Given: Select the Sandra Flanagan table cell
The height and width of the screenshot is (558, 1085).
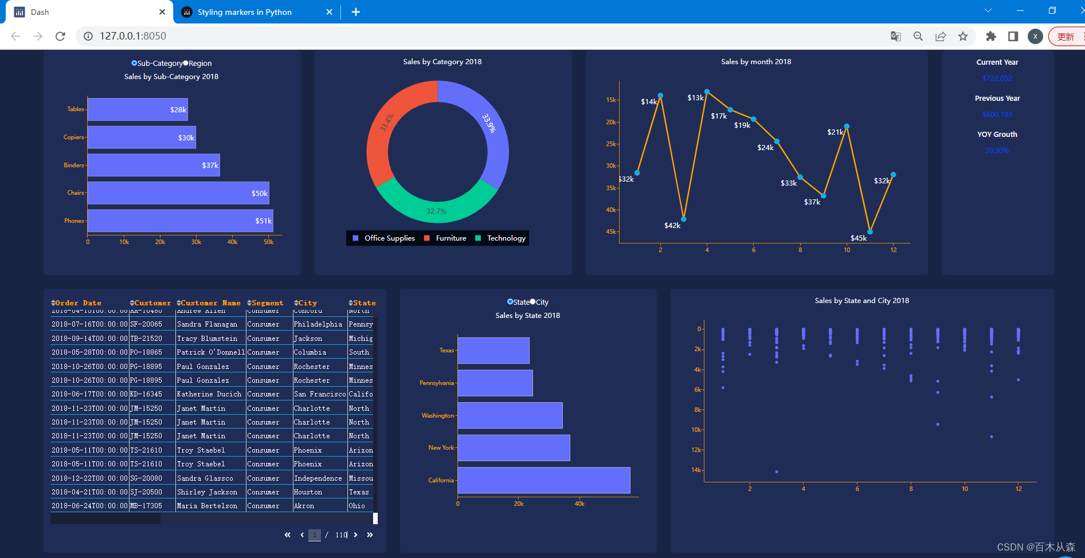Looking at the screenshot, I should 211,324.
